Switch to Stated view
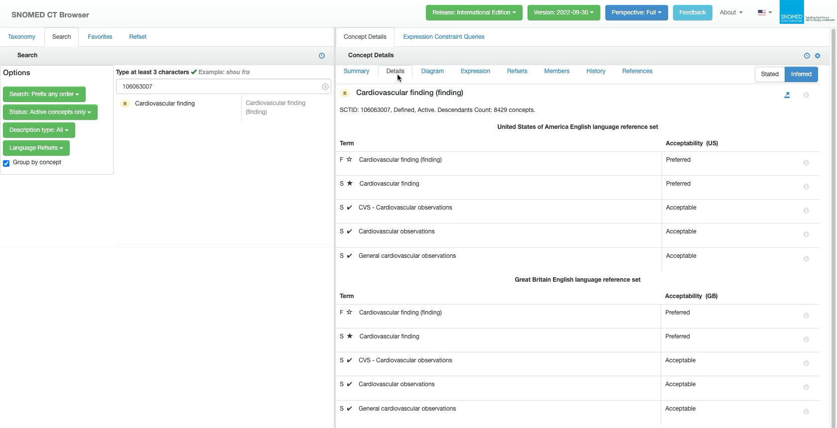 [770, 74]
